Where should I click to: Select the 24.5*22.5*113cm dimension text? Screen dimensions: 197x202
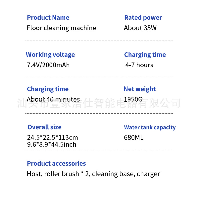click(x=52, y=137)
